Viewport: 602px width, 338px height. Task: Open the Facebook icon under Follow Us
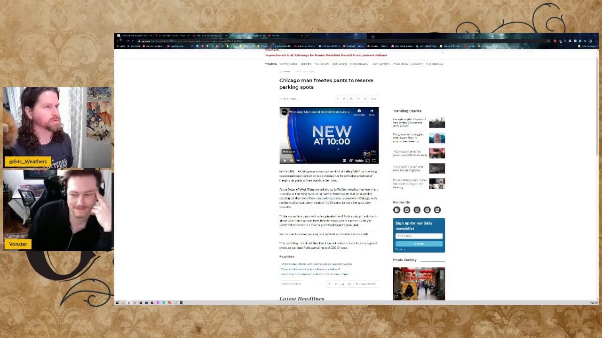coord(396,210)
